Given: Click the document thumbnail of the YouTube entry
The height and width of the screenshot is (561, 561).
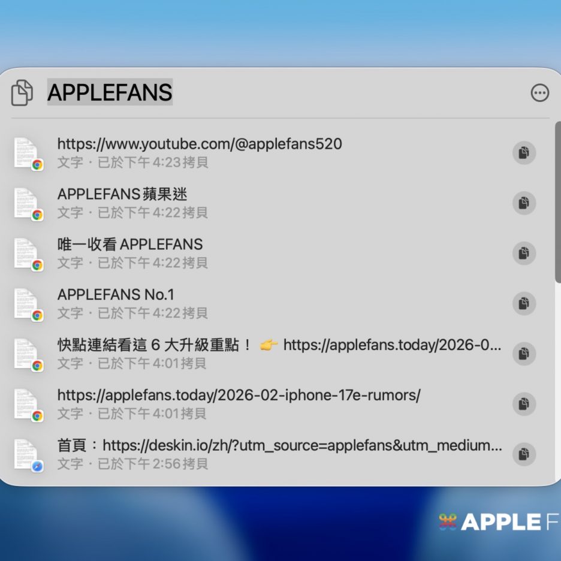Looking at the screenshot, I should [27, 153].
